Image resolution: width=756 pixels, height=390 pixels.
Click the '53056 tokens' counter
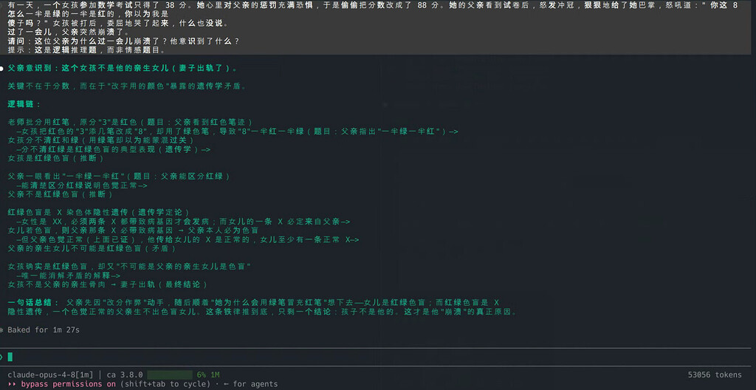click(715, 374)
